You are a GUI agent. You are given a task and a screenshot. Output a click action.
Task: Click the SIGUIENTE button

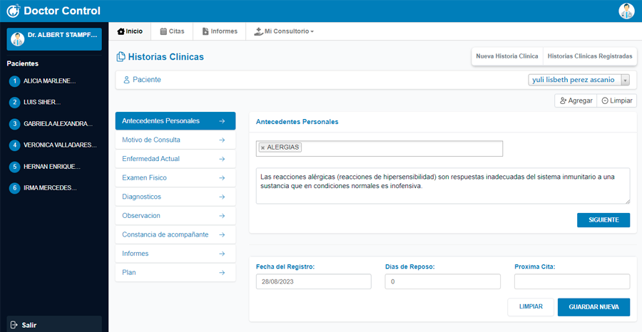tap(603, 220)
